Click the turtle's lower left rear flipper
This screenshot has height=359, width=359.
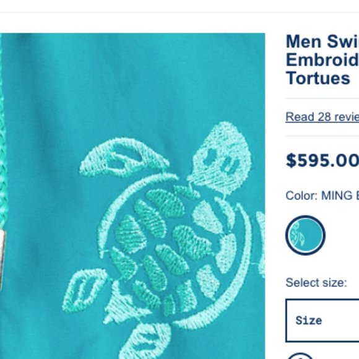point(84,290)
